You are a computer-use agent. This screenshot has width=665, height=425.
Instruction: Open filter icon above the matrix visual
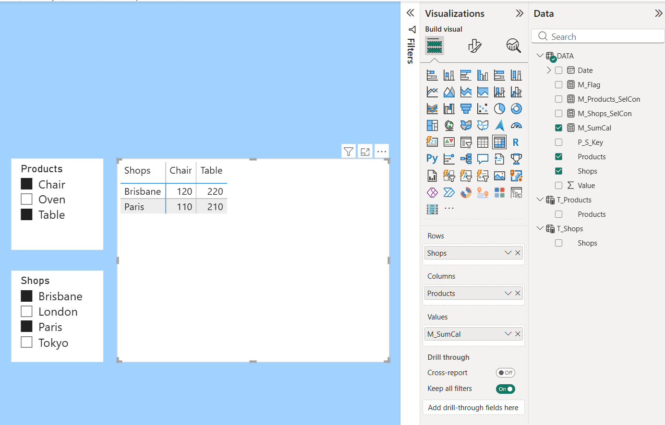click(x=349, y=152)
